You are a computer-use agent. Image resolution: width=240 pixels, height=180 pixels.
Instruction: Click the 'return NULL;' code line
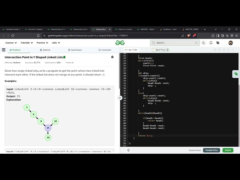(145, 136)
